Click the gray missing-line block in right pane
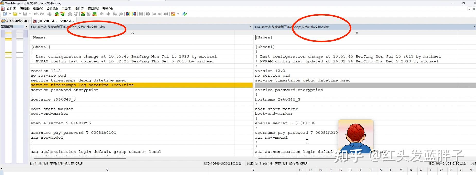Viewport: 476px width, 175px height. coord(365,85)
